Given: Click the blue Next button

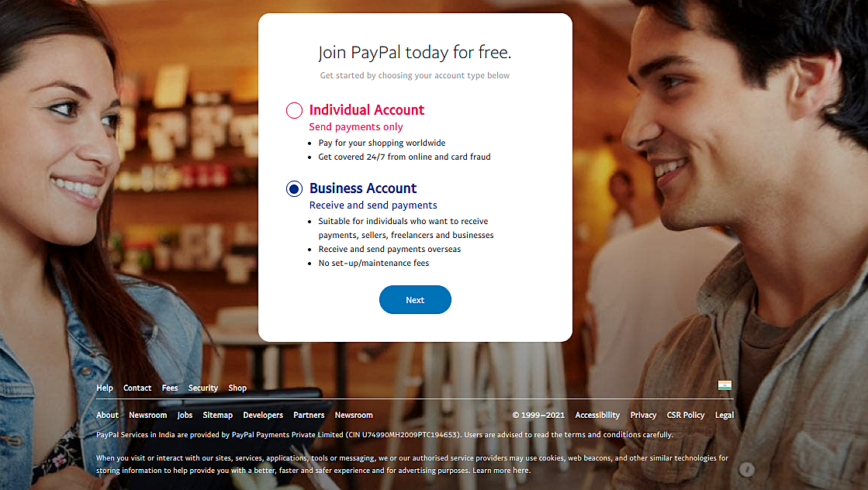Looking at the screenshot, I should pos(415,300).
